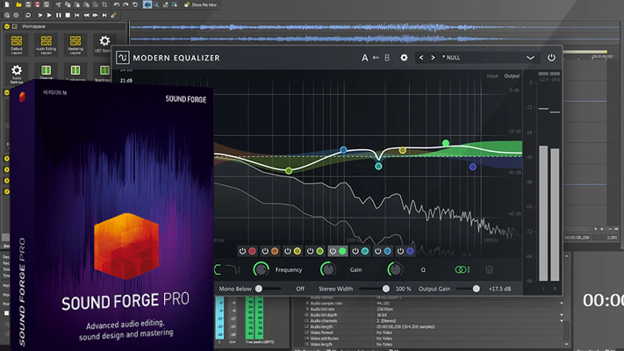Click the stereo linking rings icon
The height and width of the screenshot is (351, 624).
(x=462, y=270)
